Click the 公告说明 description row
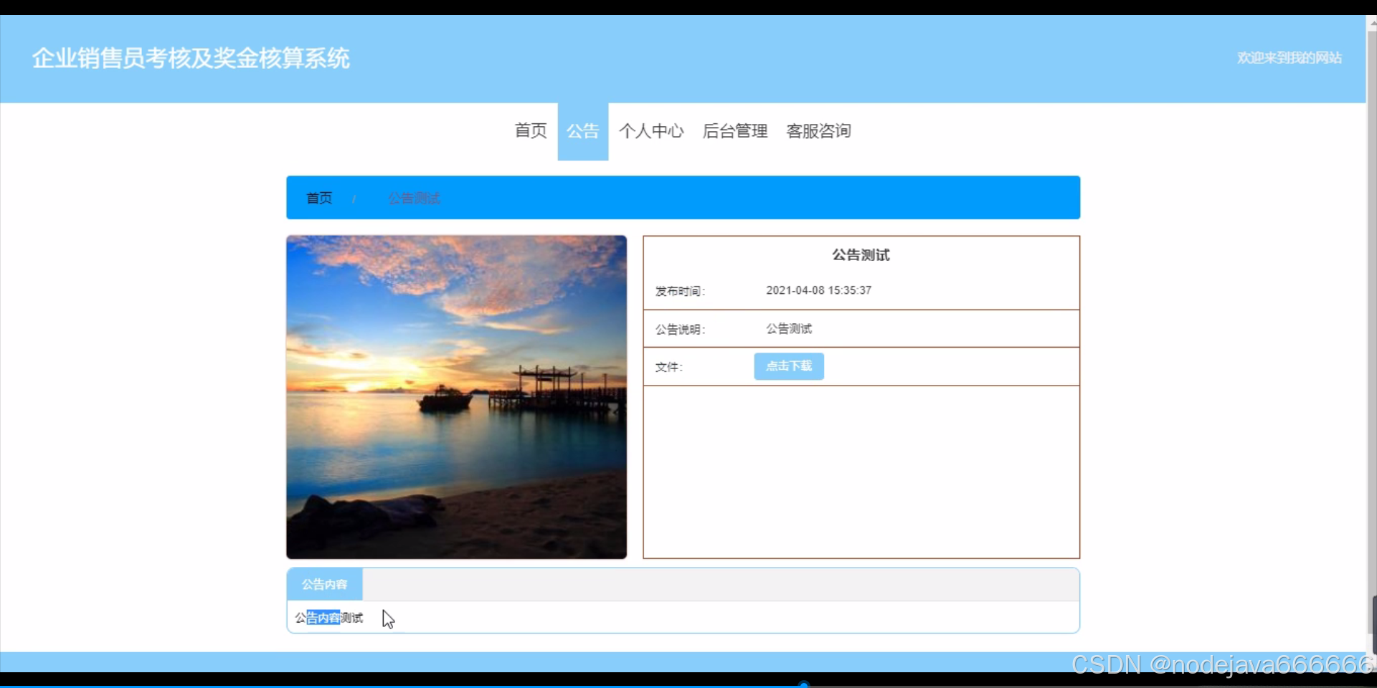The height and width of the screenshot is (688, 1377). click(x=788, y=329)
